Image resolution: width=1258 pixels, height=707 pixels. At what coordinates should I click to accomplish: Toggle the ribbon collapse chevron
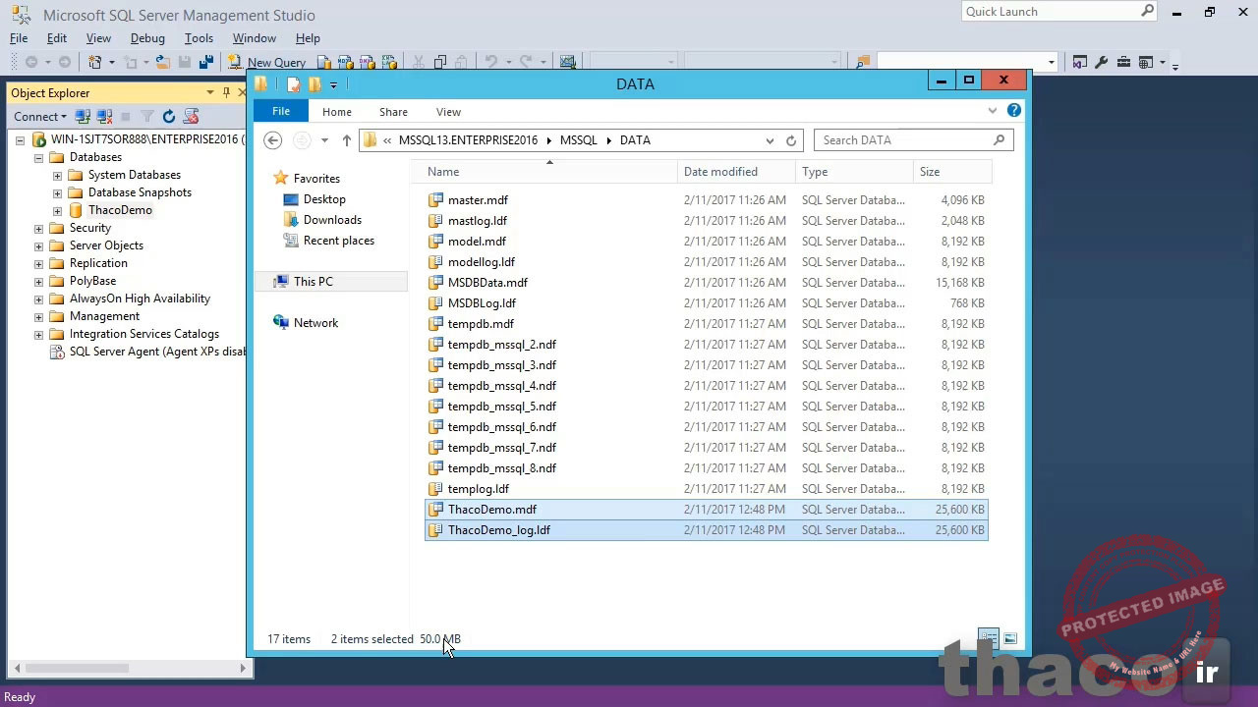(993, 111)
